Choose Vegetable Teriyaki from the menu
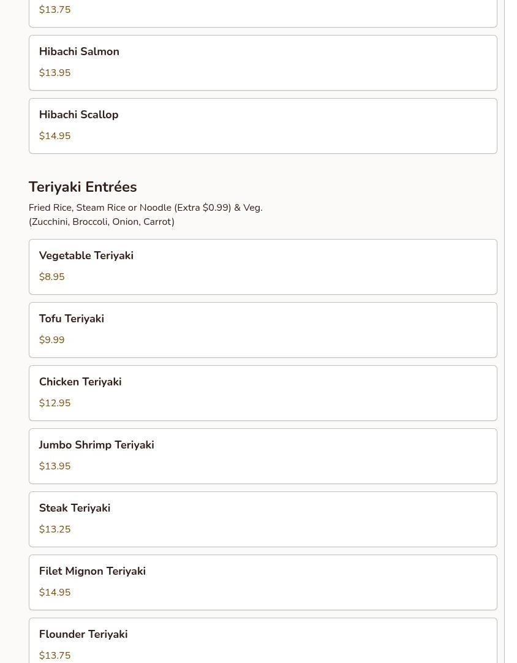517x663 pixels. point(262,267)
